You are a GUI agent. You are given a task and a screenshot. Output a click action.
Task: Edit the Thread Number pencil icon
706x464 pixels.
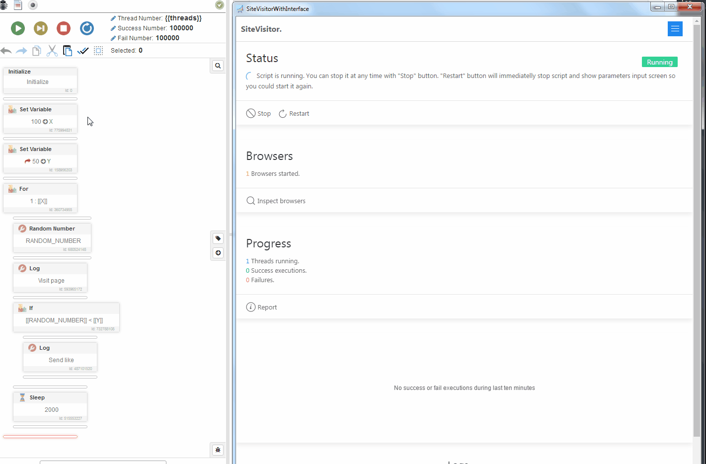tap(113, 18)
